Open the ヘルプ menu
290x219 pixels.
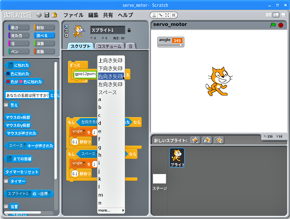(126, 15)
